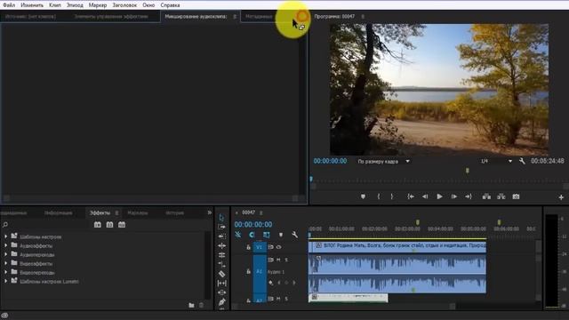
Task: Select the Razor tool
Action: click(x=221, y=274)
